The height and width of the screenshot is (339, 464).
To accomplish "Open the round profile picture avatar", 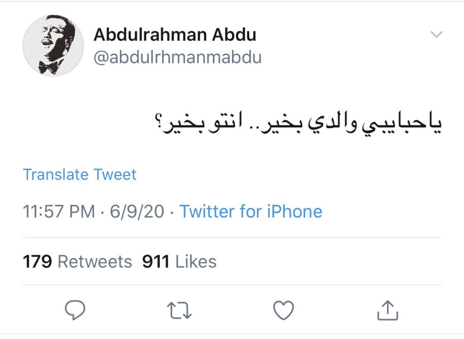I will (53, 45).
